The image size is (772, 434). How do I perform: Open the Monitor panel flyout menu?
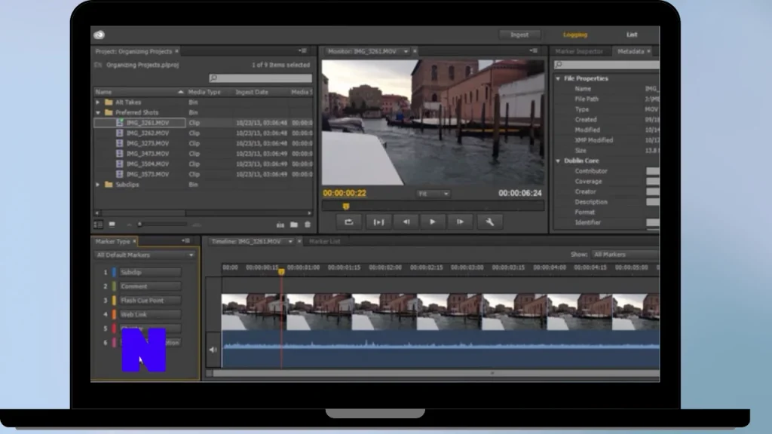(534, 50)
